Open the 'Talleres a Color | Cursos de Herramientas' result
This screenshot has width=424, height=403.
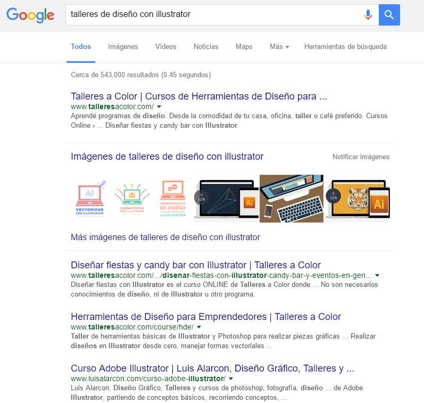click(199, 96)
